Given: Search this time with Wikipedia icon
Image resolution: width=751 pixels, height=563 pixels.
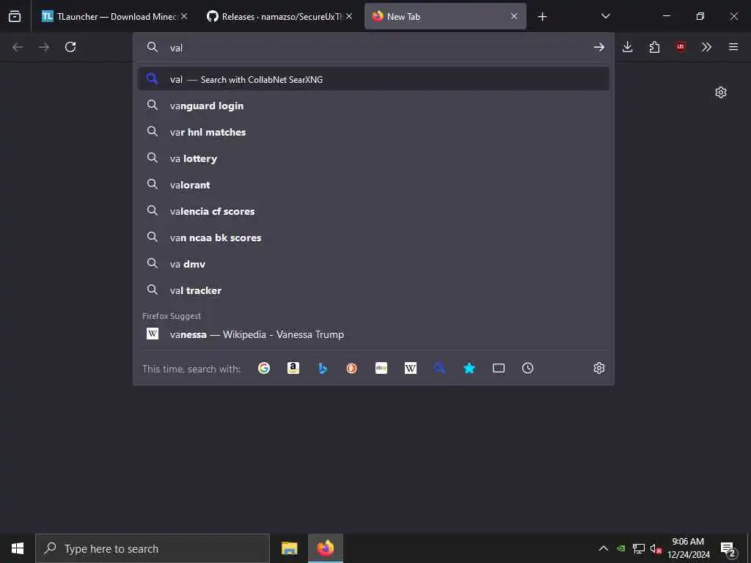Looking at the screenshot, I should pyautogui.click(x=411, y=368).
